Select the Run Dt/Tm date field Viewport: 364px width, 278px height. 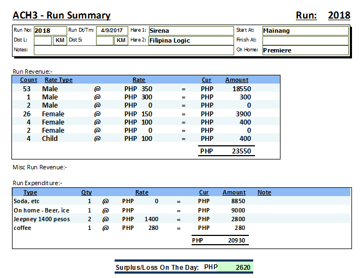[111, 31]
